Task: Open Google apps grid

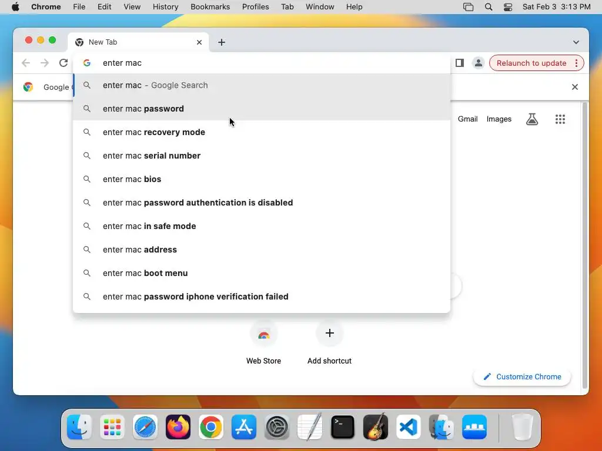Action: tap(560, 119)
